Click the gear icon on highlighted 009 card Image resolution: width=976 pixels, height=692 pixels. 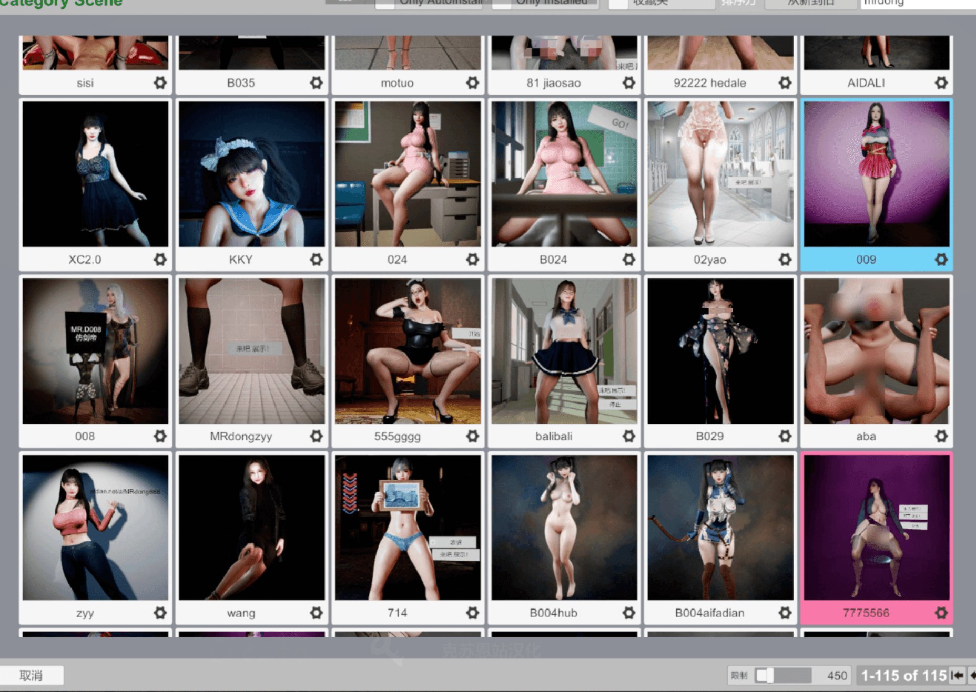(x=941, y=259)
